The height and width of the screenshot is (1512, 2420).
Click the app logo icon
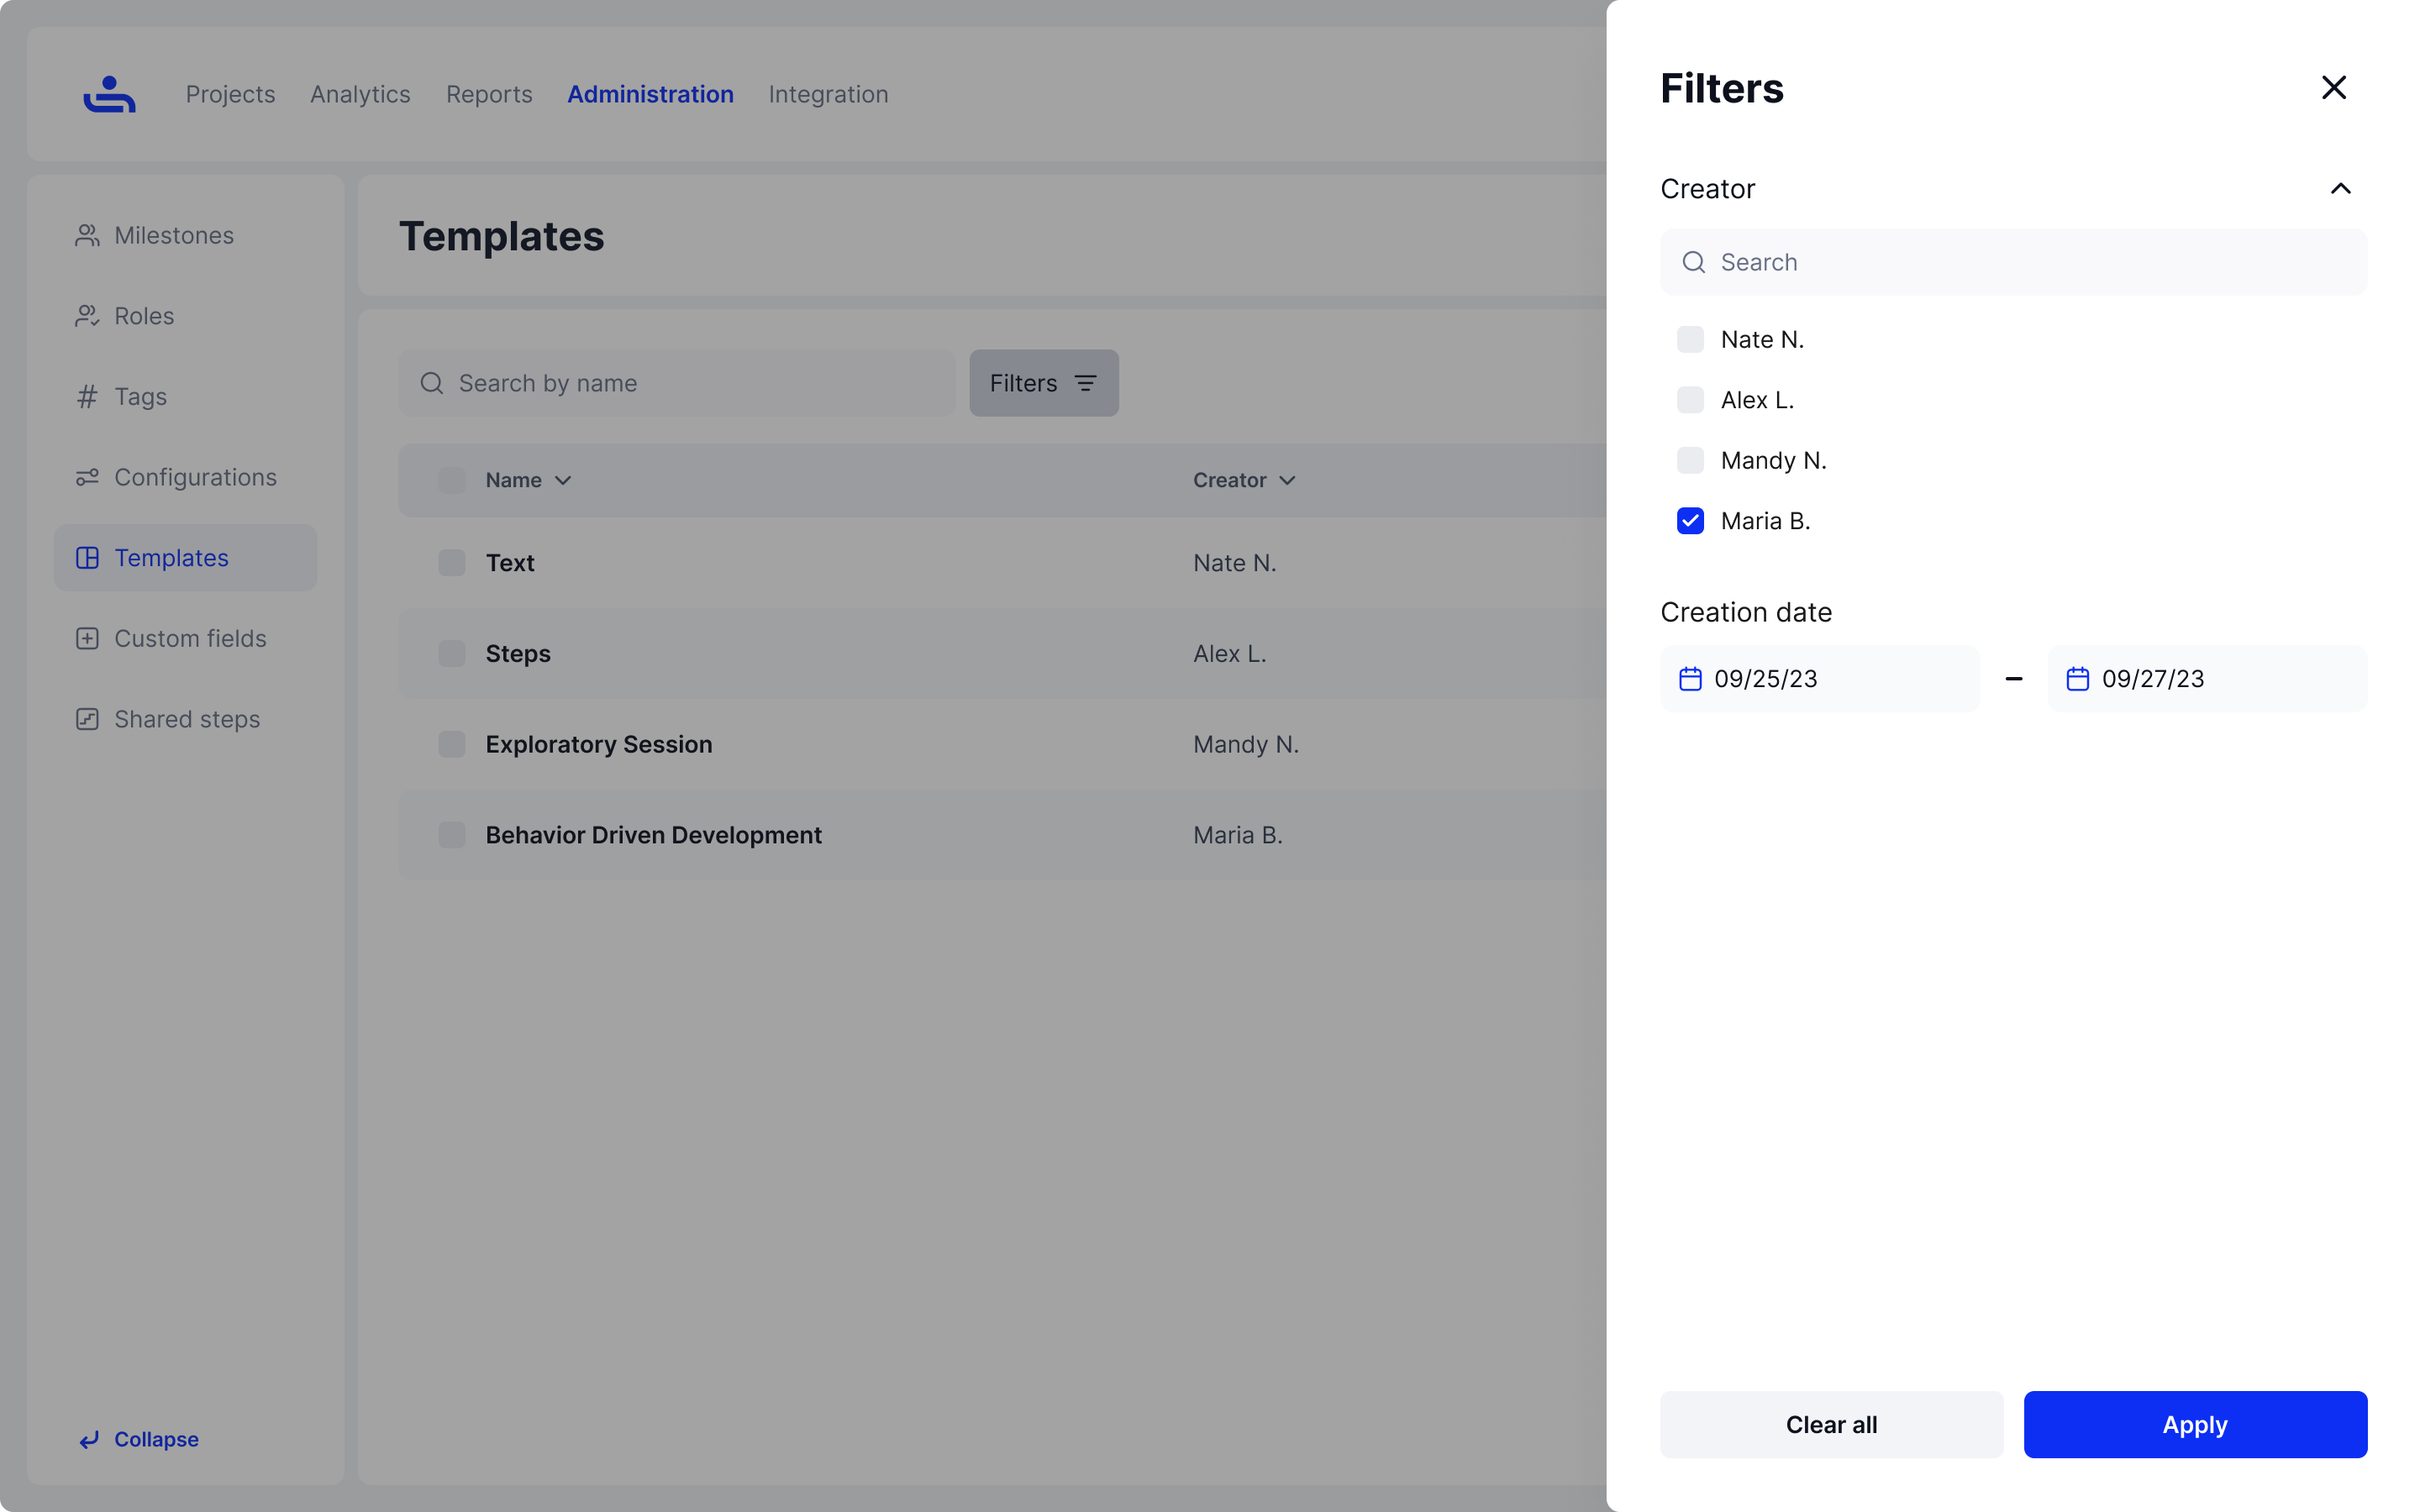(109, 94)
